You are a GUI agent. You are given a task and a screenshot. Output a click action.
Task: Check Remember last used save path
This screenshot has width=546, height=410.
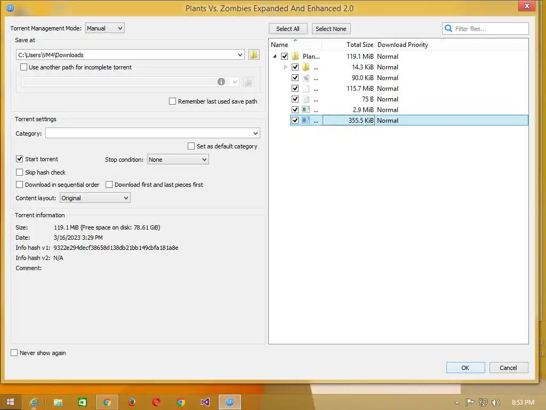pos(172,101)
